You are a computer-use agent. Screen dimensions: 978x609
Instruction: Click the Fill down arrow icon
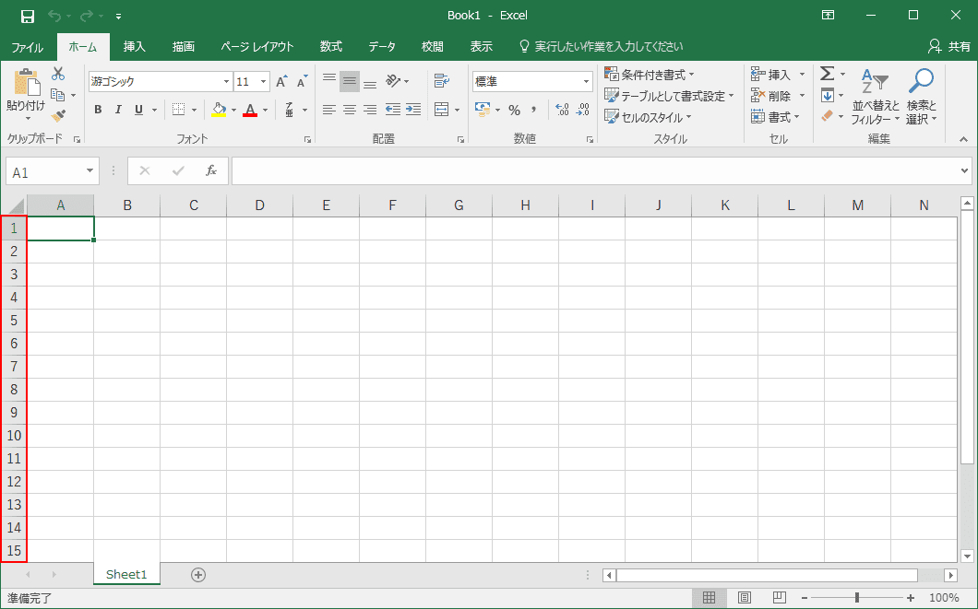pyautogui.click(x=827, y=95)
